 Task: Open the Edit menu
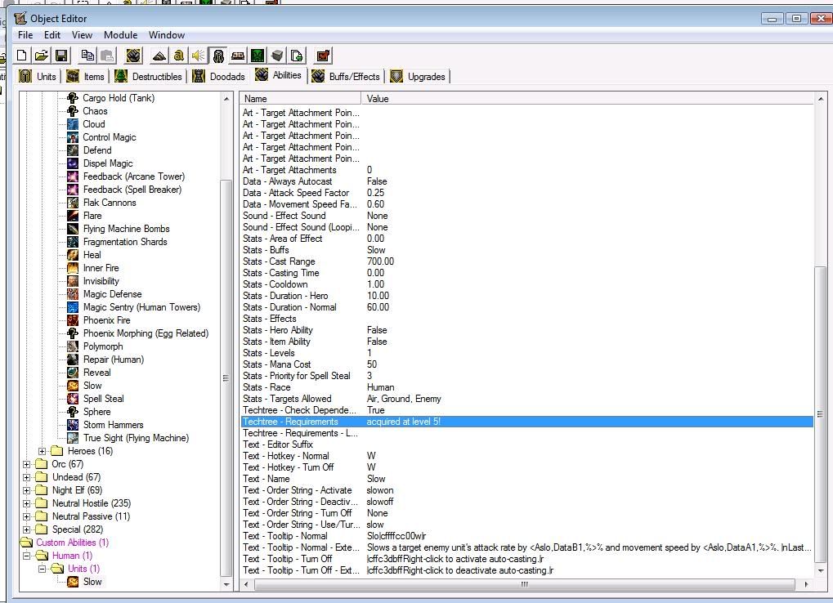52,35
